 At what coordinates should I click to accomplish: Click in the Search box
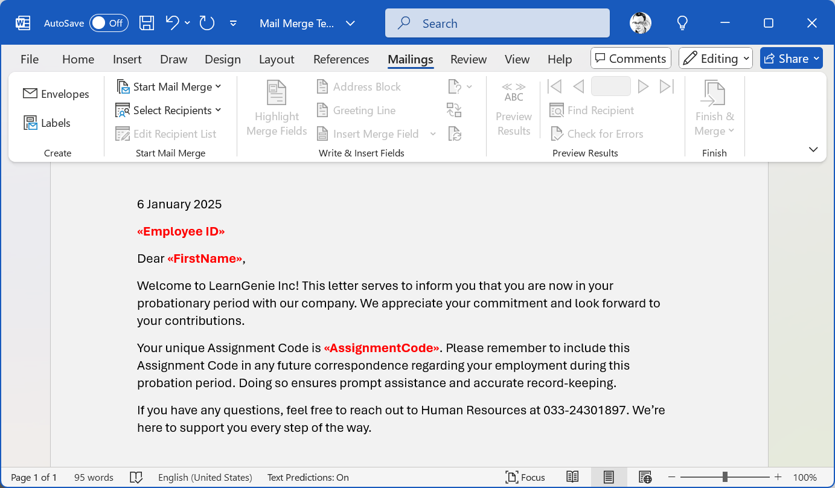(497, 24)
